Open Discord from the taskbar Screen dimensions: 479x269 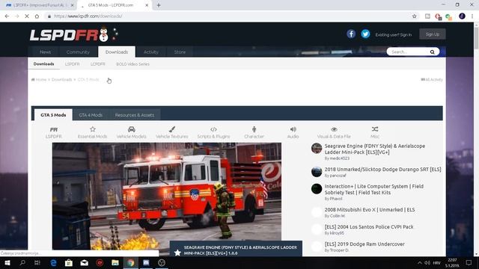tap(146, 262)
